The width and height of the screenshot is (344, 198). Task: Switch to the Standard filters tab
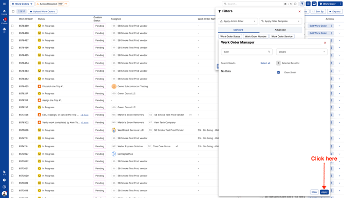[238, 30]
